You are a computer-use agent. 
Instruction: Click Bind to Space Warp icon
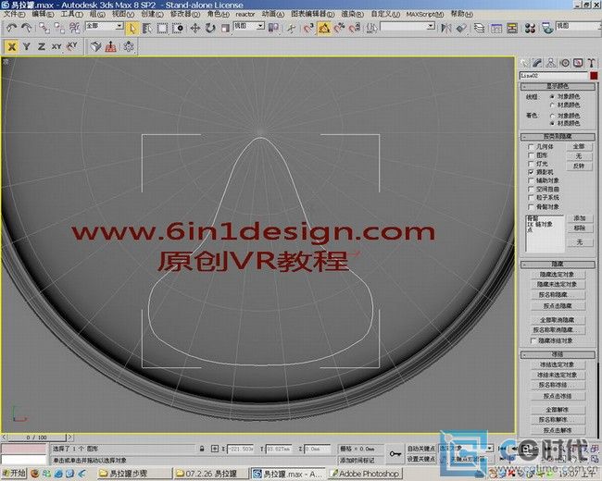pyautogui.click(x=74, y=28)
